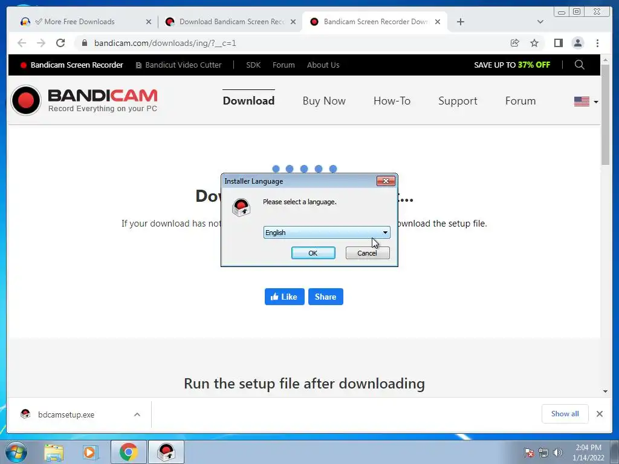Click the scrollbar down arrow
This screenshot has width=619, height=464.
[605, 391]
